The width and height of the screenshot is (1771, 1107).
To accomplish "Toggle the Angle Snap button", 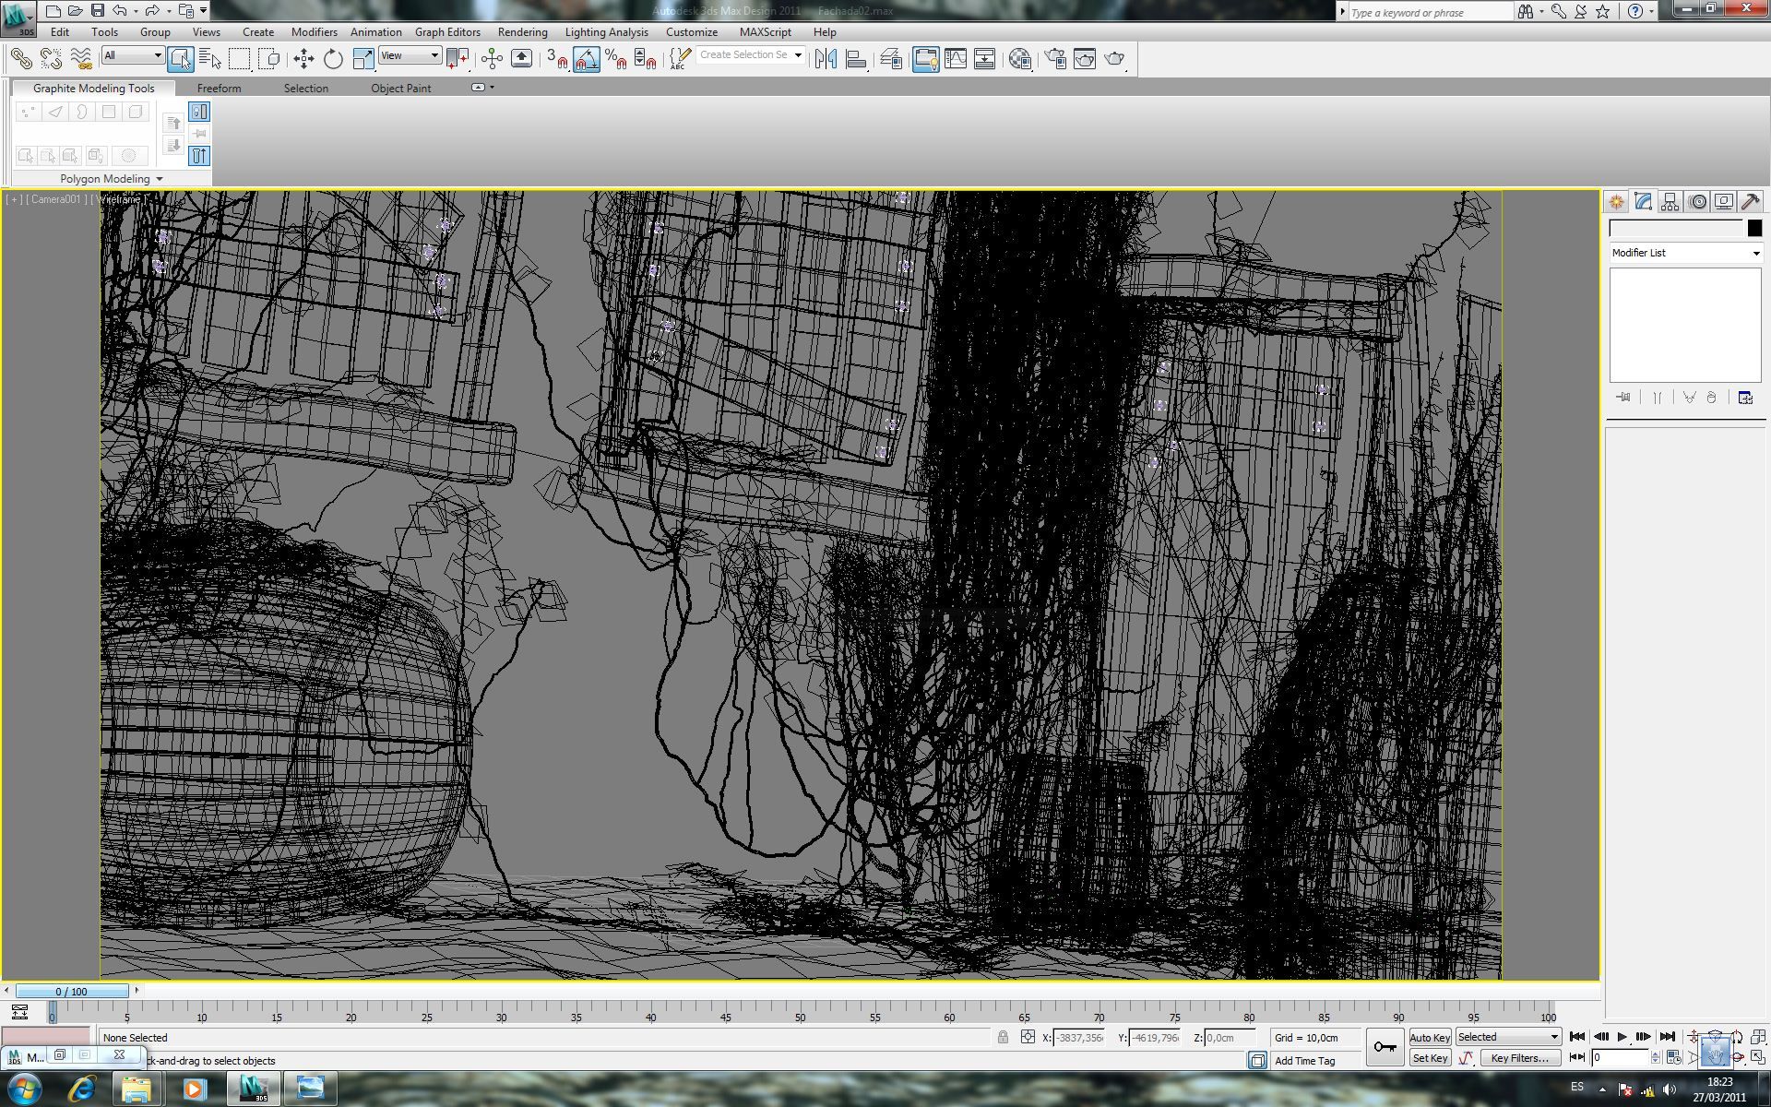I will pyautogui.click(x=587, y=59).
